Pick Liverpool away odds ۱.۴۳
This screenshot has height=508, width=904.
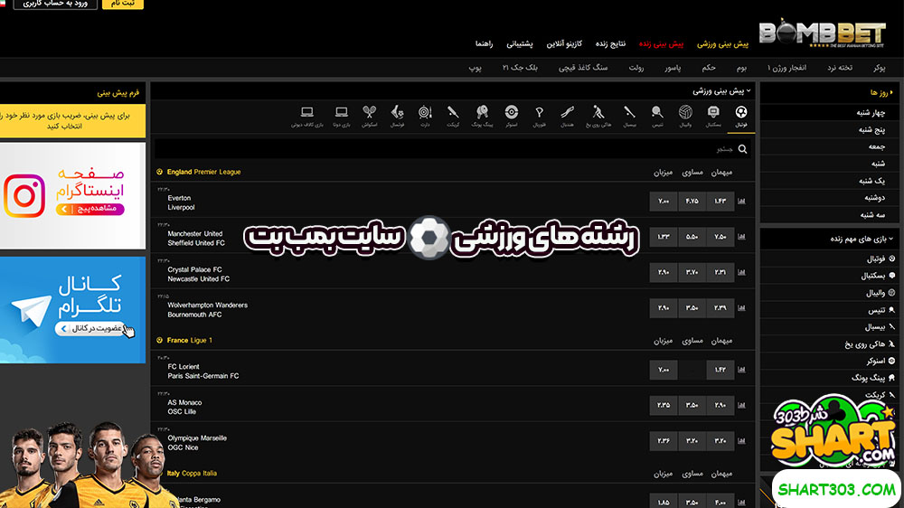point(720,202)
